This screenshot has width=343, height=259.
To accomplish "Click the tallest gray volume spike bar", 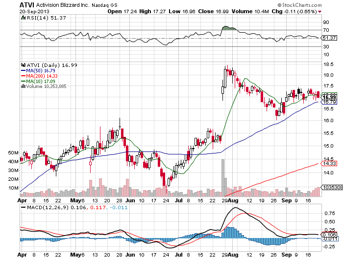I will [223, 177].
